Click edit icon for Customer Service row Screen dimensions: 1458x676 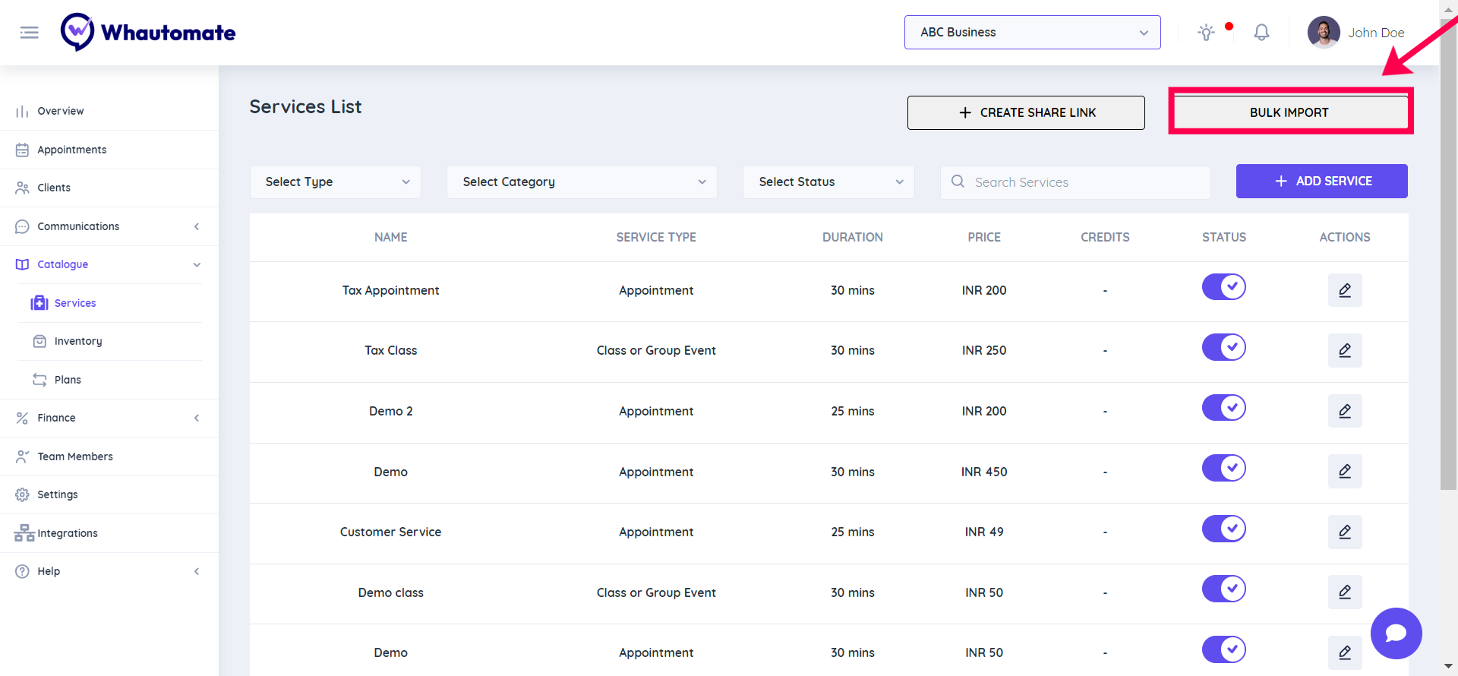click(1344, 532)
